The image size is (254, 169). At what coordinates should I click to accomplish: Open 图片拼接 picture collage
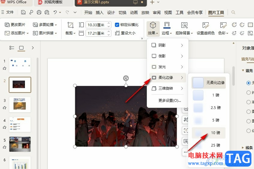click(45, 33)
